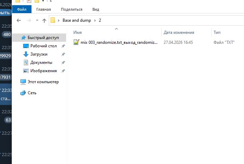Click the Рабочий стол desktop icon
244x164 pixels.
26,46
